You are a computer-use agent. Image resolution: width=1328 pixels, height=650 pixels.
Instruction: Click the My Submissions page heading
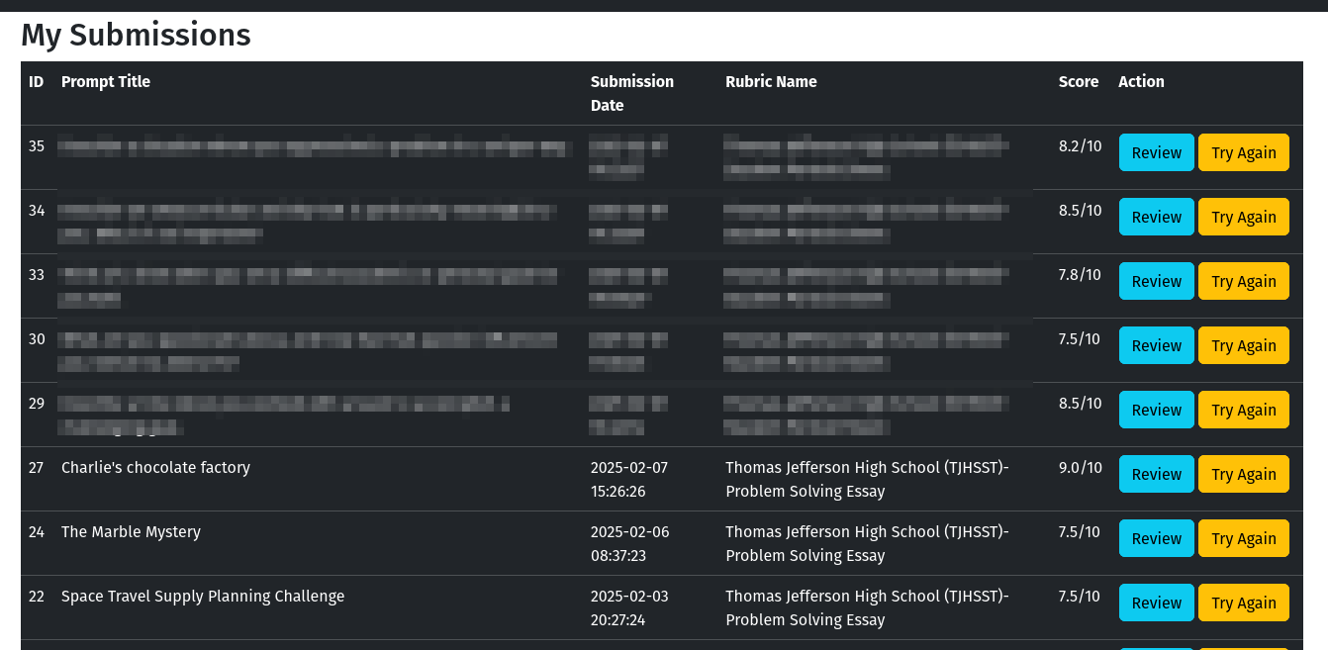point(136,35)
